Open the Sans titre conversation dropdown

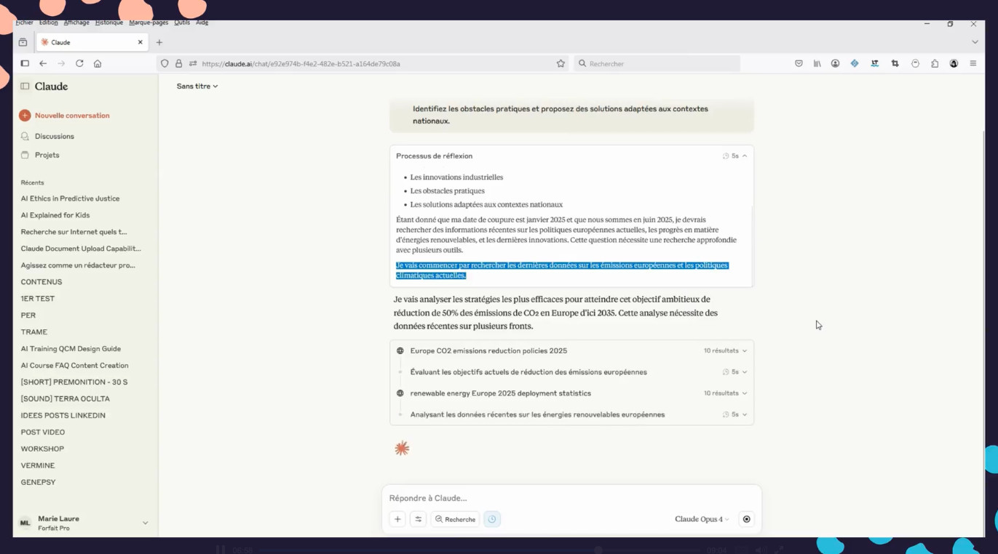coord(197,87)
